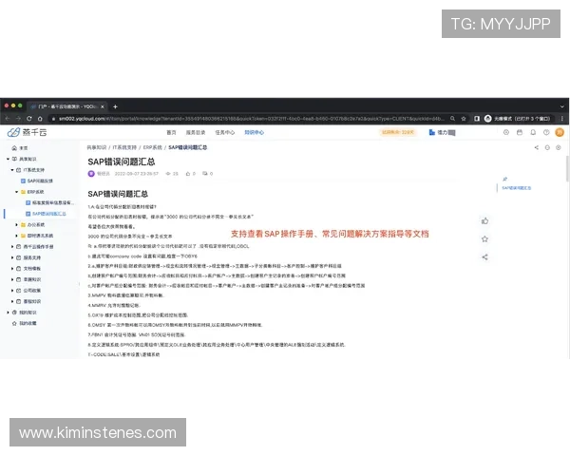Screen dimensions: 570x456
Task: Click the pin icon above outline
Action: point(505,179)
